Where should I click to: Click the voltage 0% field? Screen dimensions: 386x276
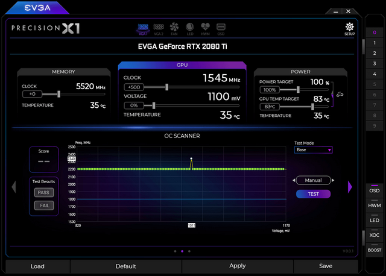pyautogui.click(x=134, y=105)
